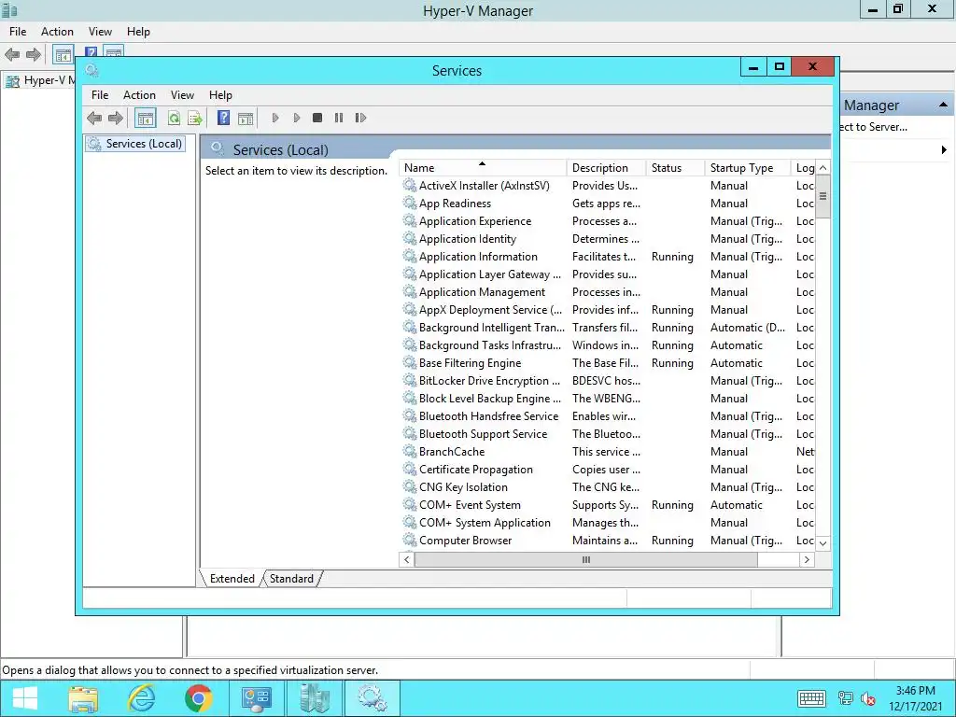Viewport: 956px width, 717px height.
Task: Open File Explorer from taskbar
Action: click(83, 698)
